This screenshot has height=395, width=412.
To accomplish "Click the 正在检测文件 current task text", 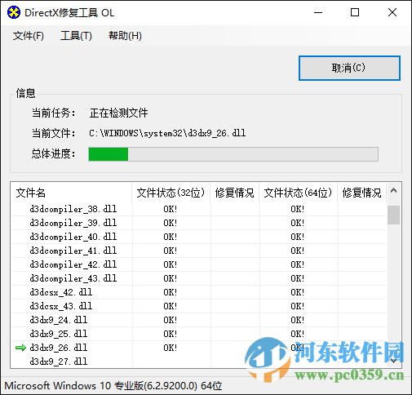I will pyautogui.click(x=118, y=113).
